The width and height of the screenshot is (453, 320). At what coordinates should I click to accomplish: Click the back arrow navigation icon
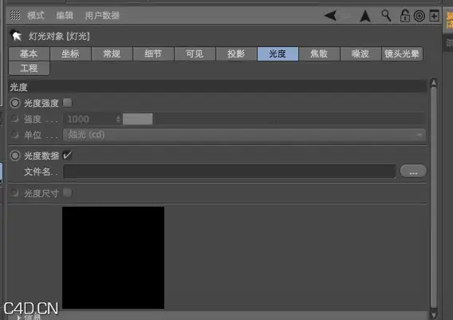coord(330,16)
